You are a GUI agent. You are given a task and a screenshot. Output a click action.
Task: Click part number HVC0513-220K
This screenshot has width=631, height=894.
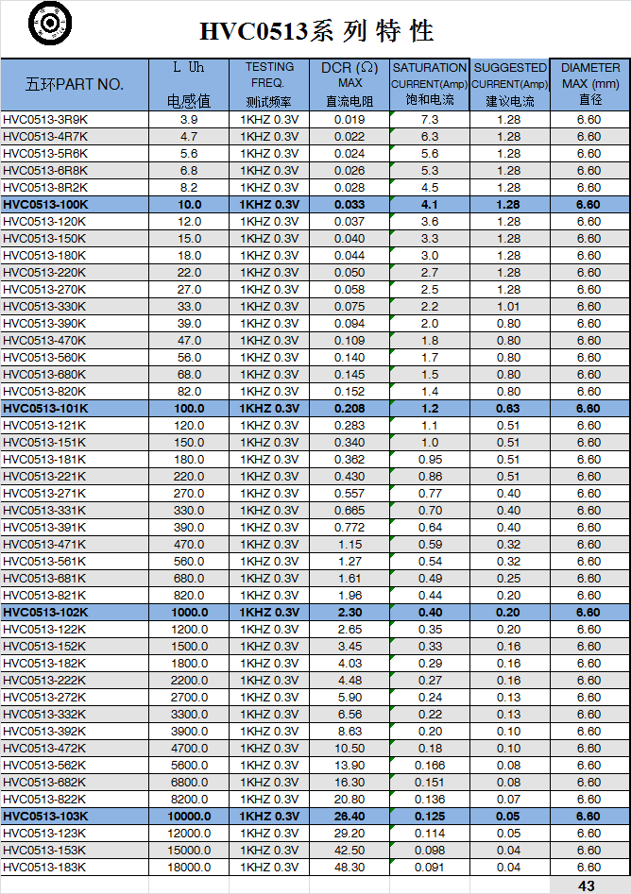(44, 273)
